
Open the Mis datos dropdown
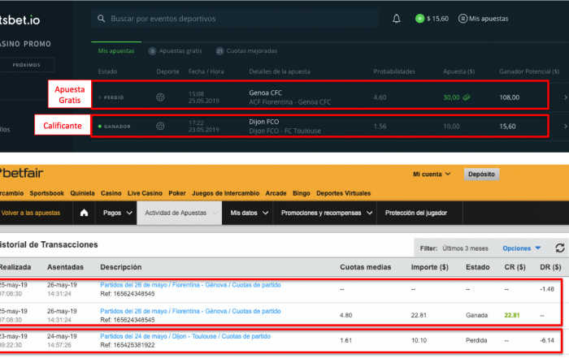click(x=249, y=213)
